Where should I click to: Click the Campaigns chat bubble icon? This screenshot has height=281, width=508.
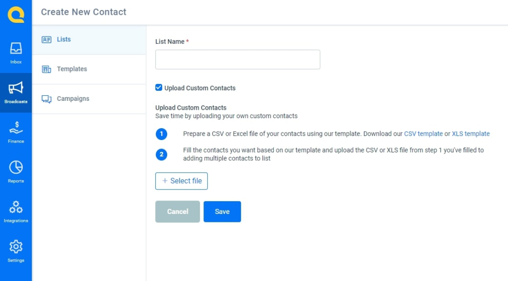point(46,99)
